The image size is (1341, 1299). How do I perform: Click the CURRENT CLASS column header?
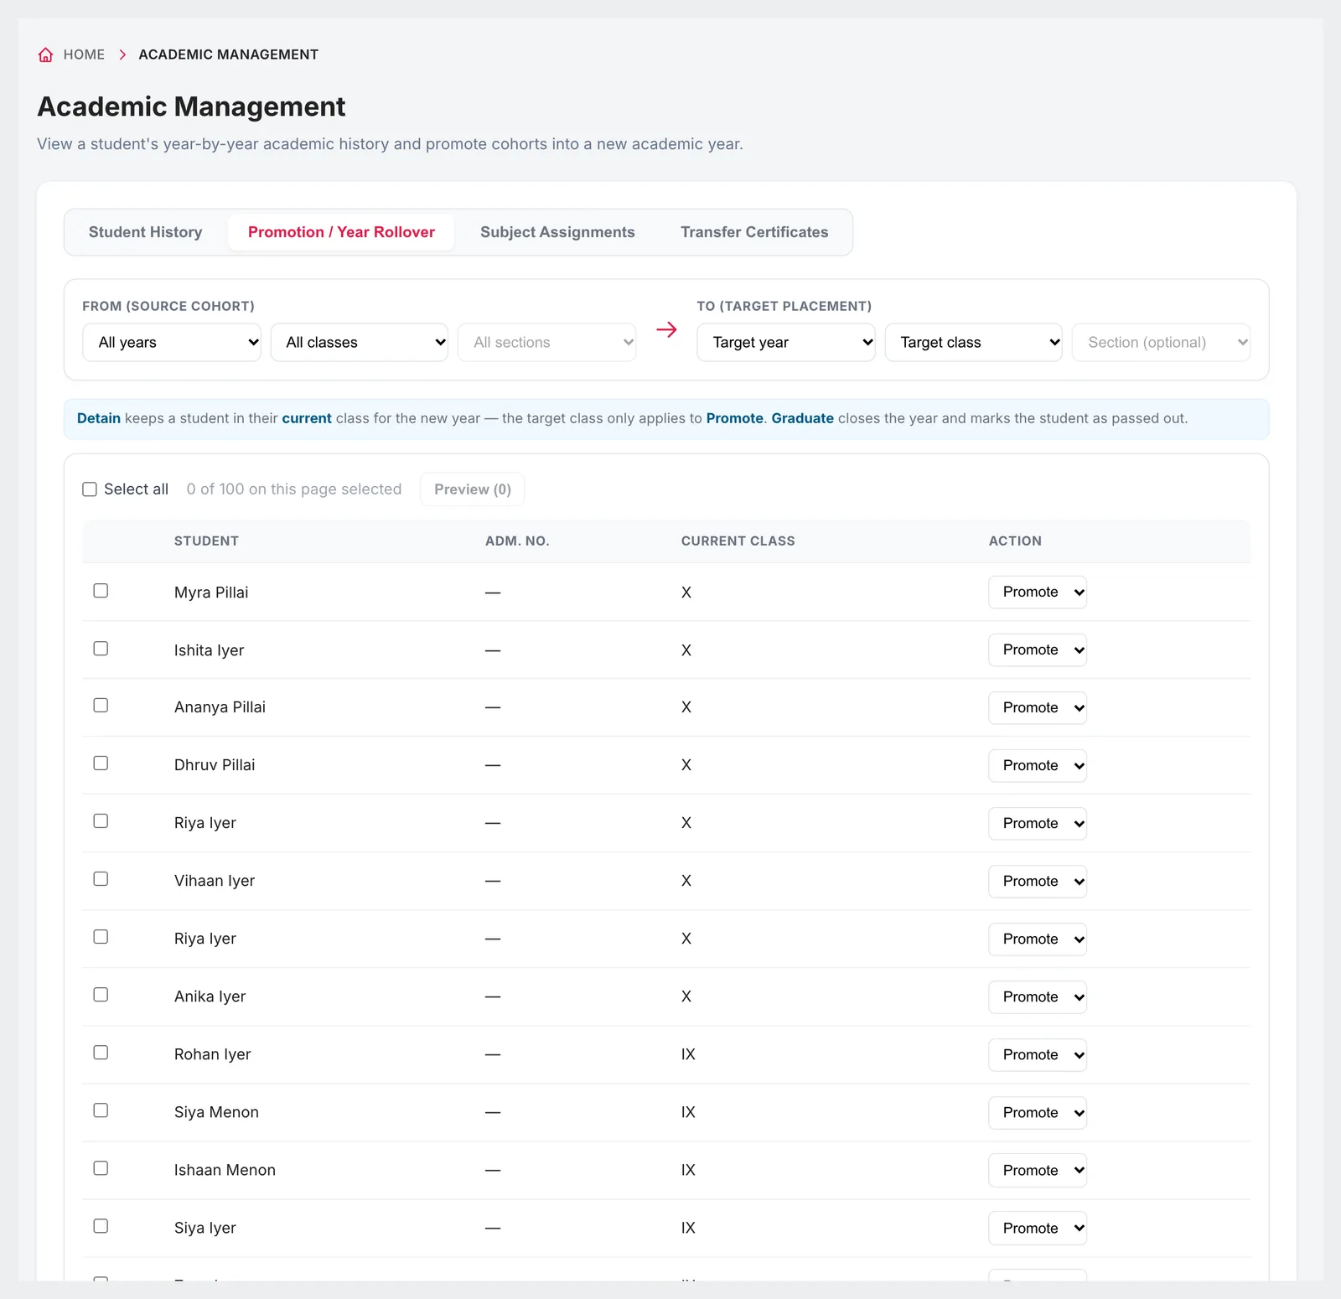pos(738,541)
